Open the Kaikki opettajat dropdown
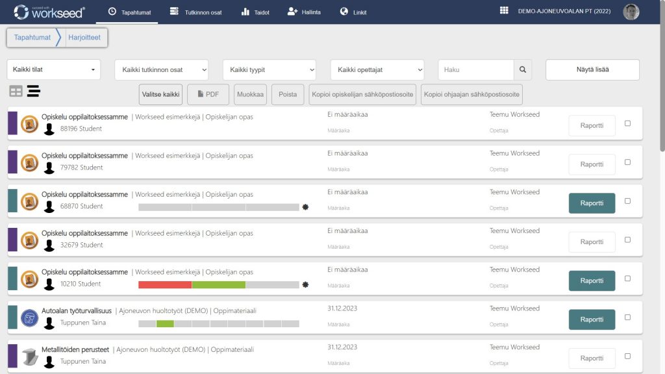Viewport: 665px width, 374px height. [x=377, y=70]
